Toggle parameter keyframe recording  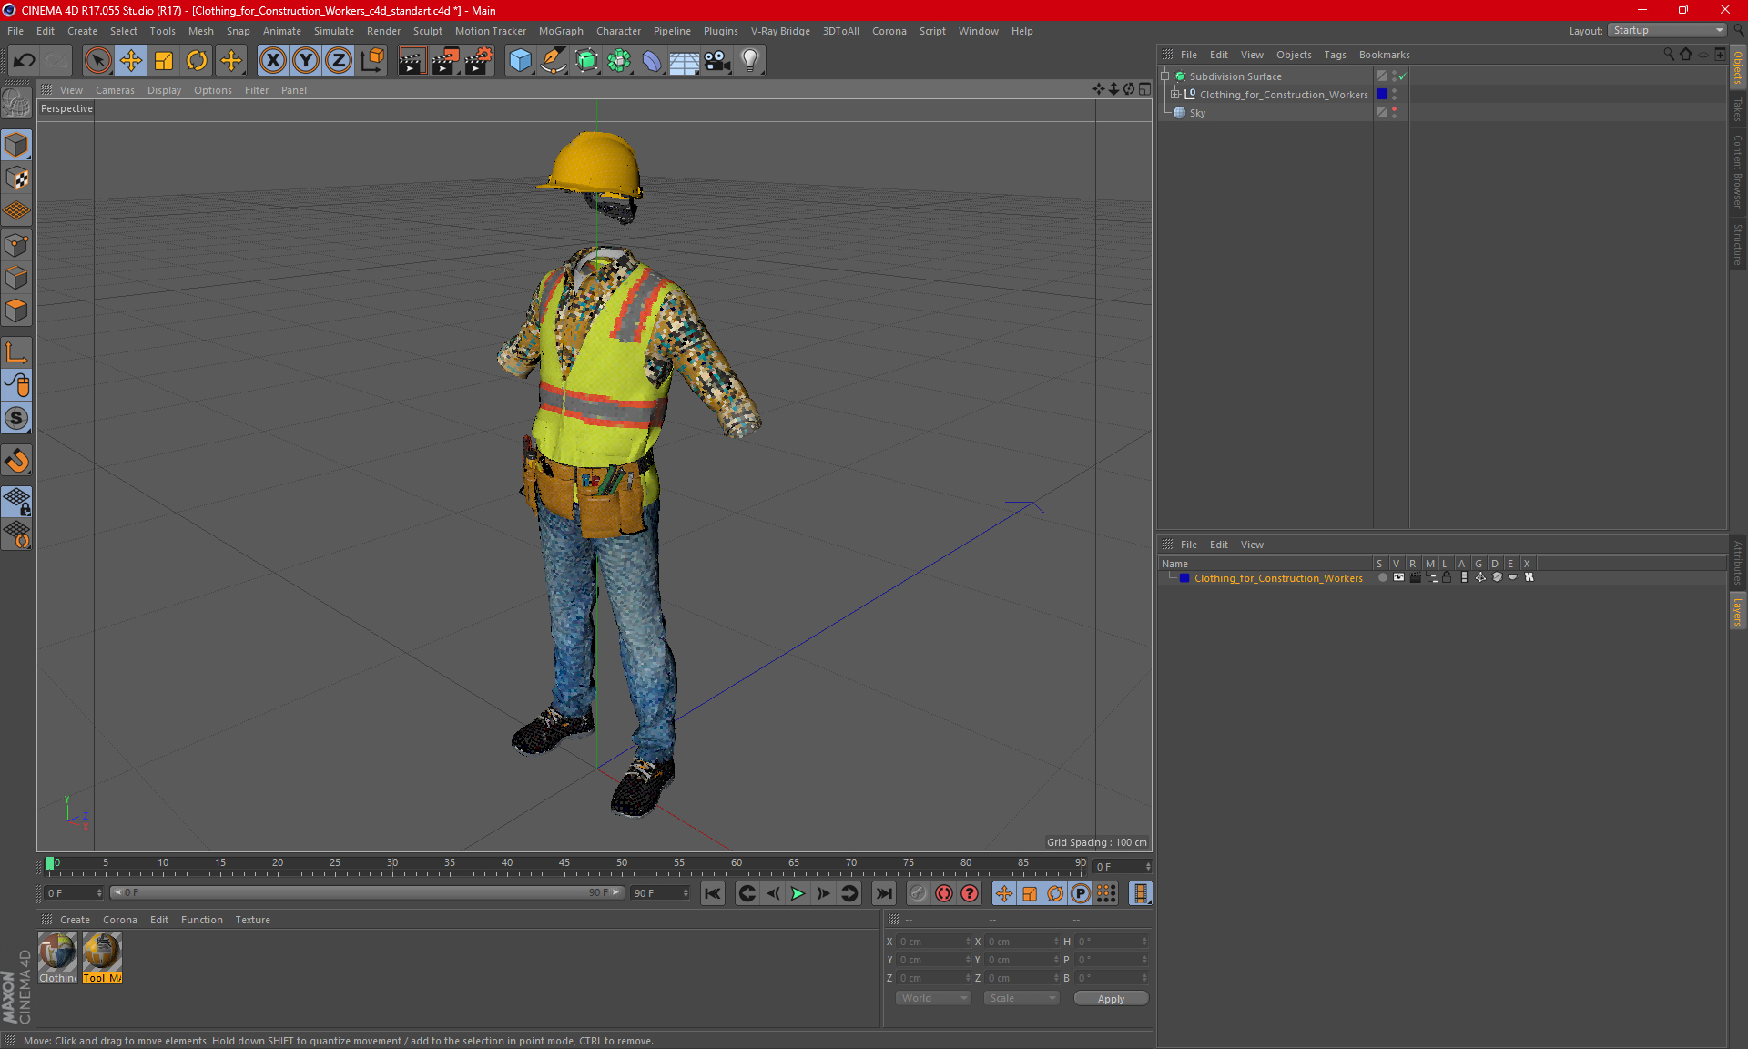point(1081,893)
